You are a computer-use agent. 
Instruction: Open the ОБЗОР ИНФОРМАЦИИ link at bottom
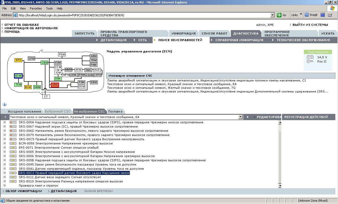point(24,191)
